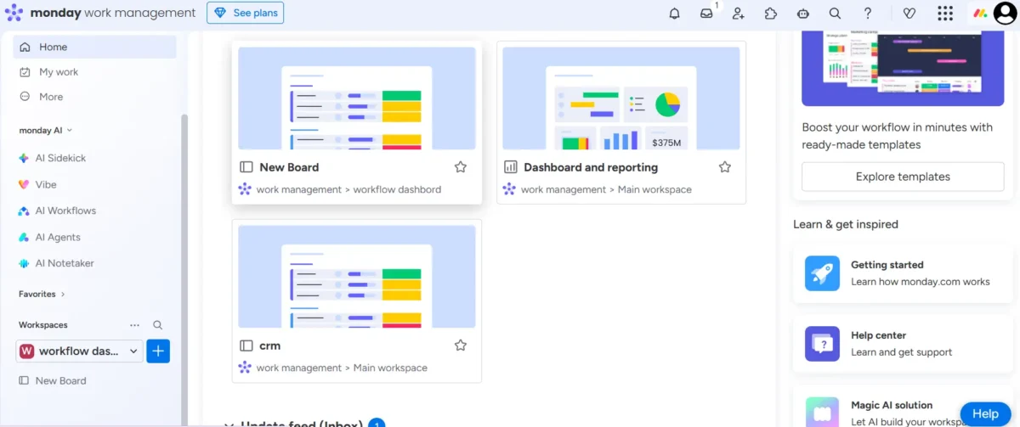Go to Home in sidebar
The width and height of the screenshot is (1020, 427).
(x=94, y=47)
